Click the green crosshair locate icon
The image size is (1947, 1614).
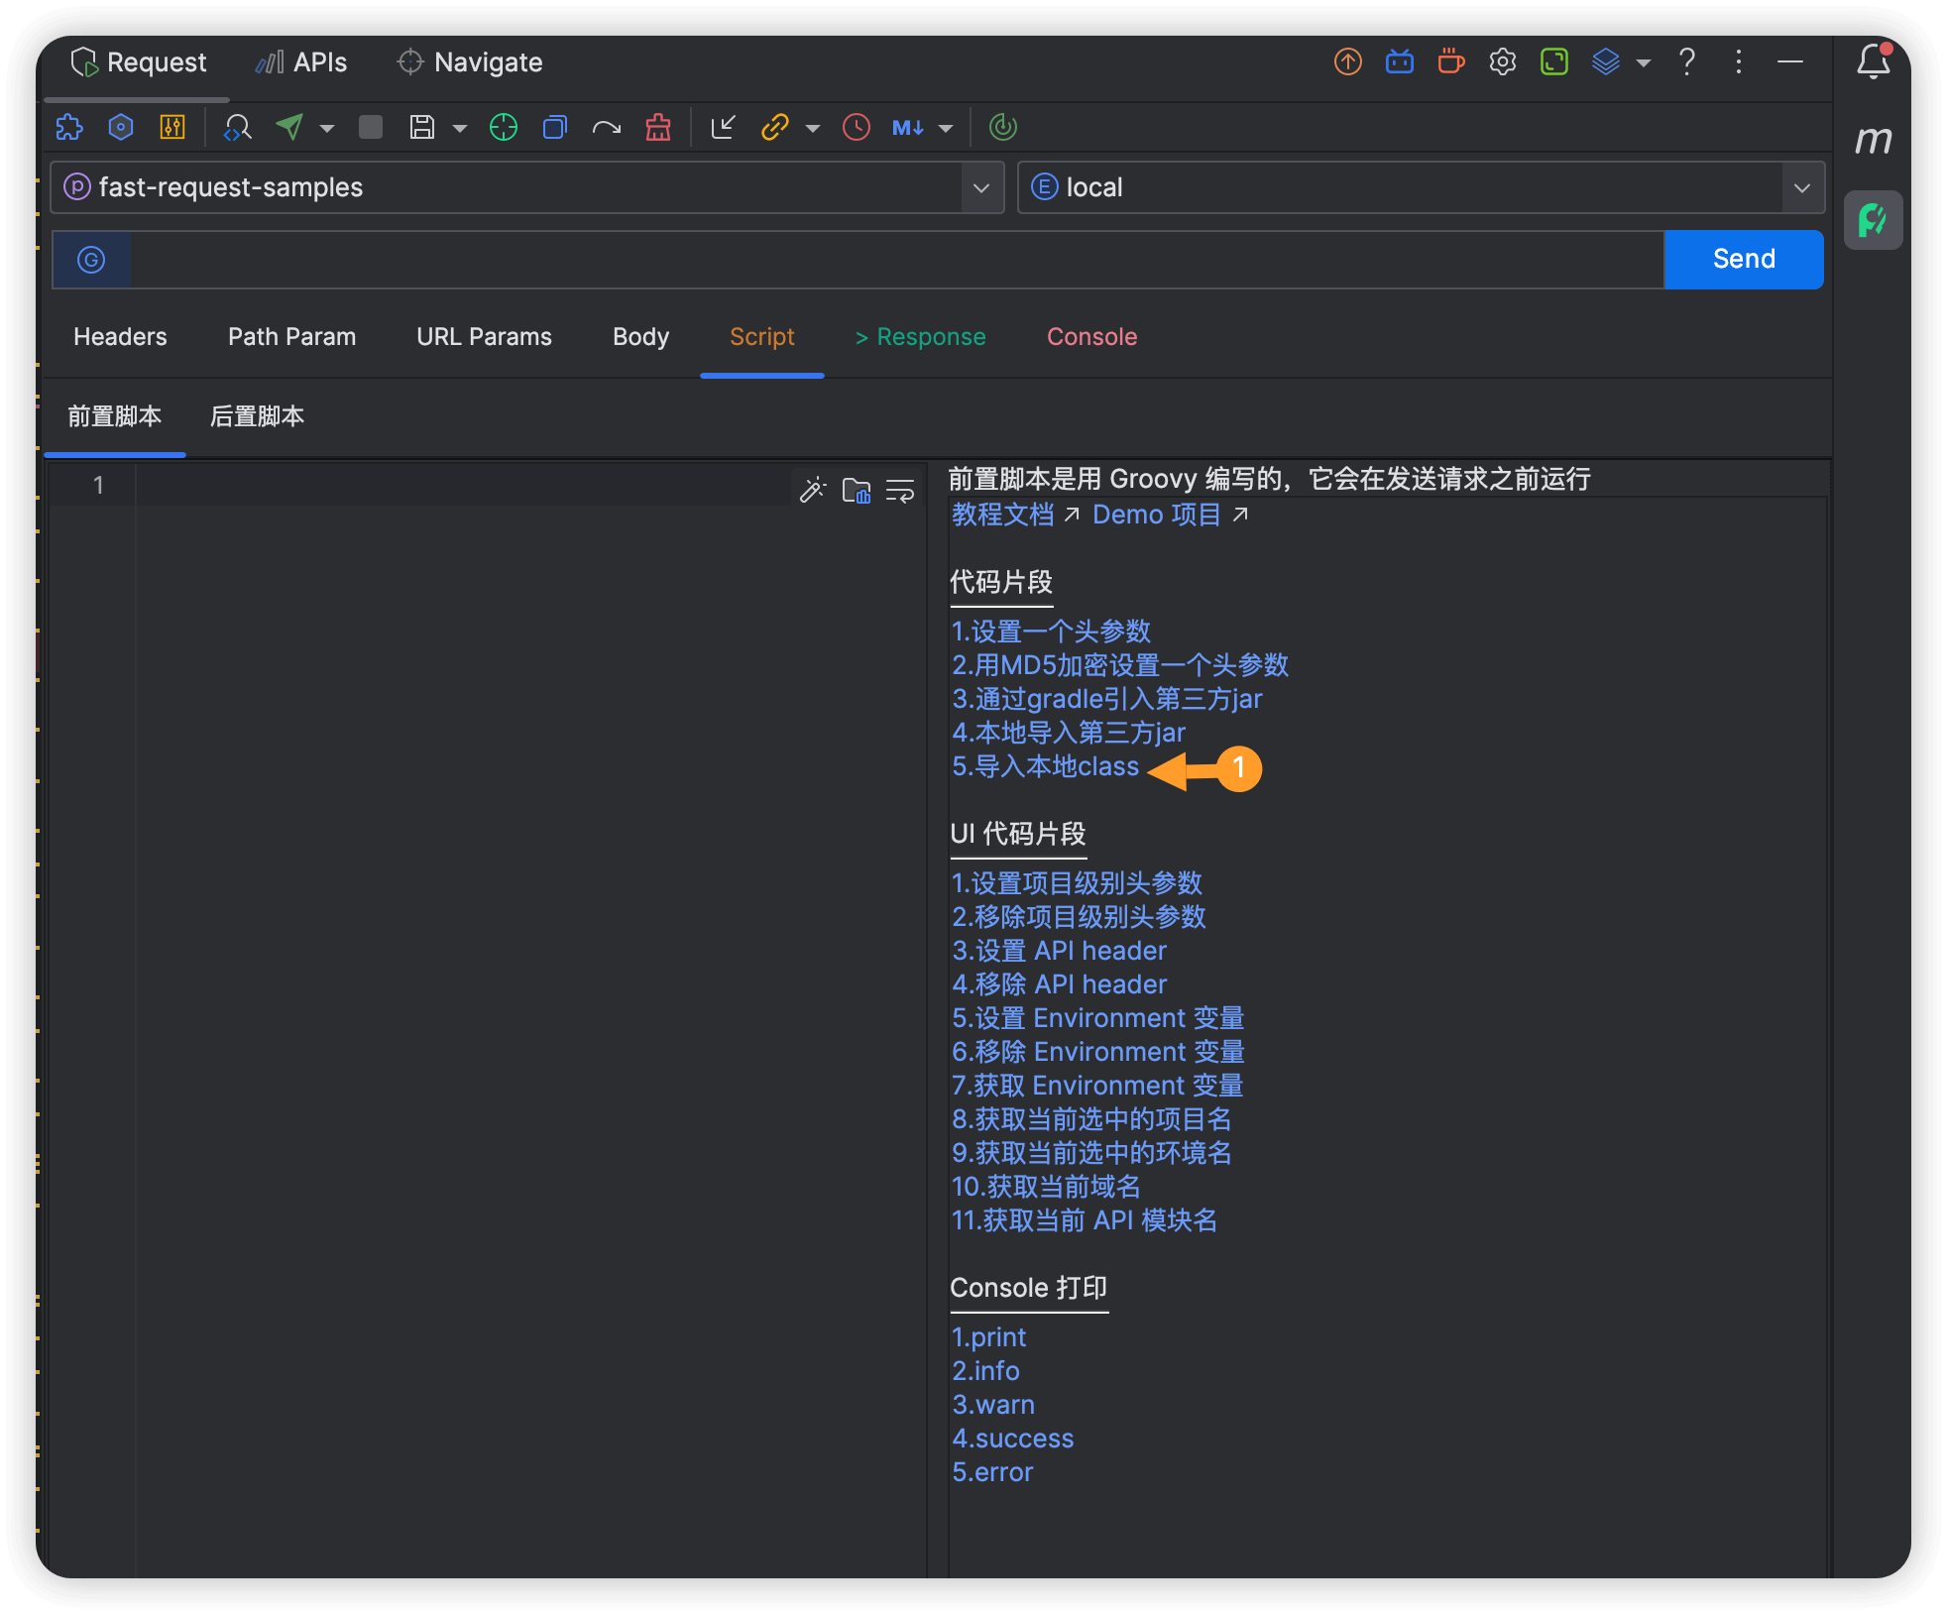(x=504, y=127)
